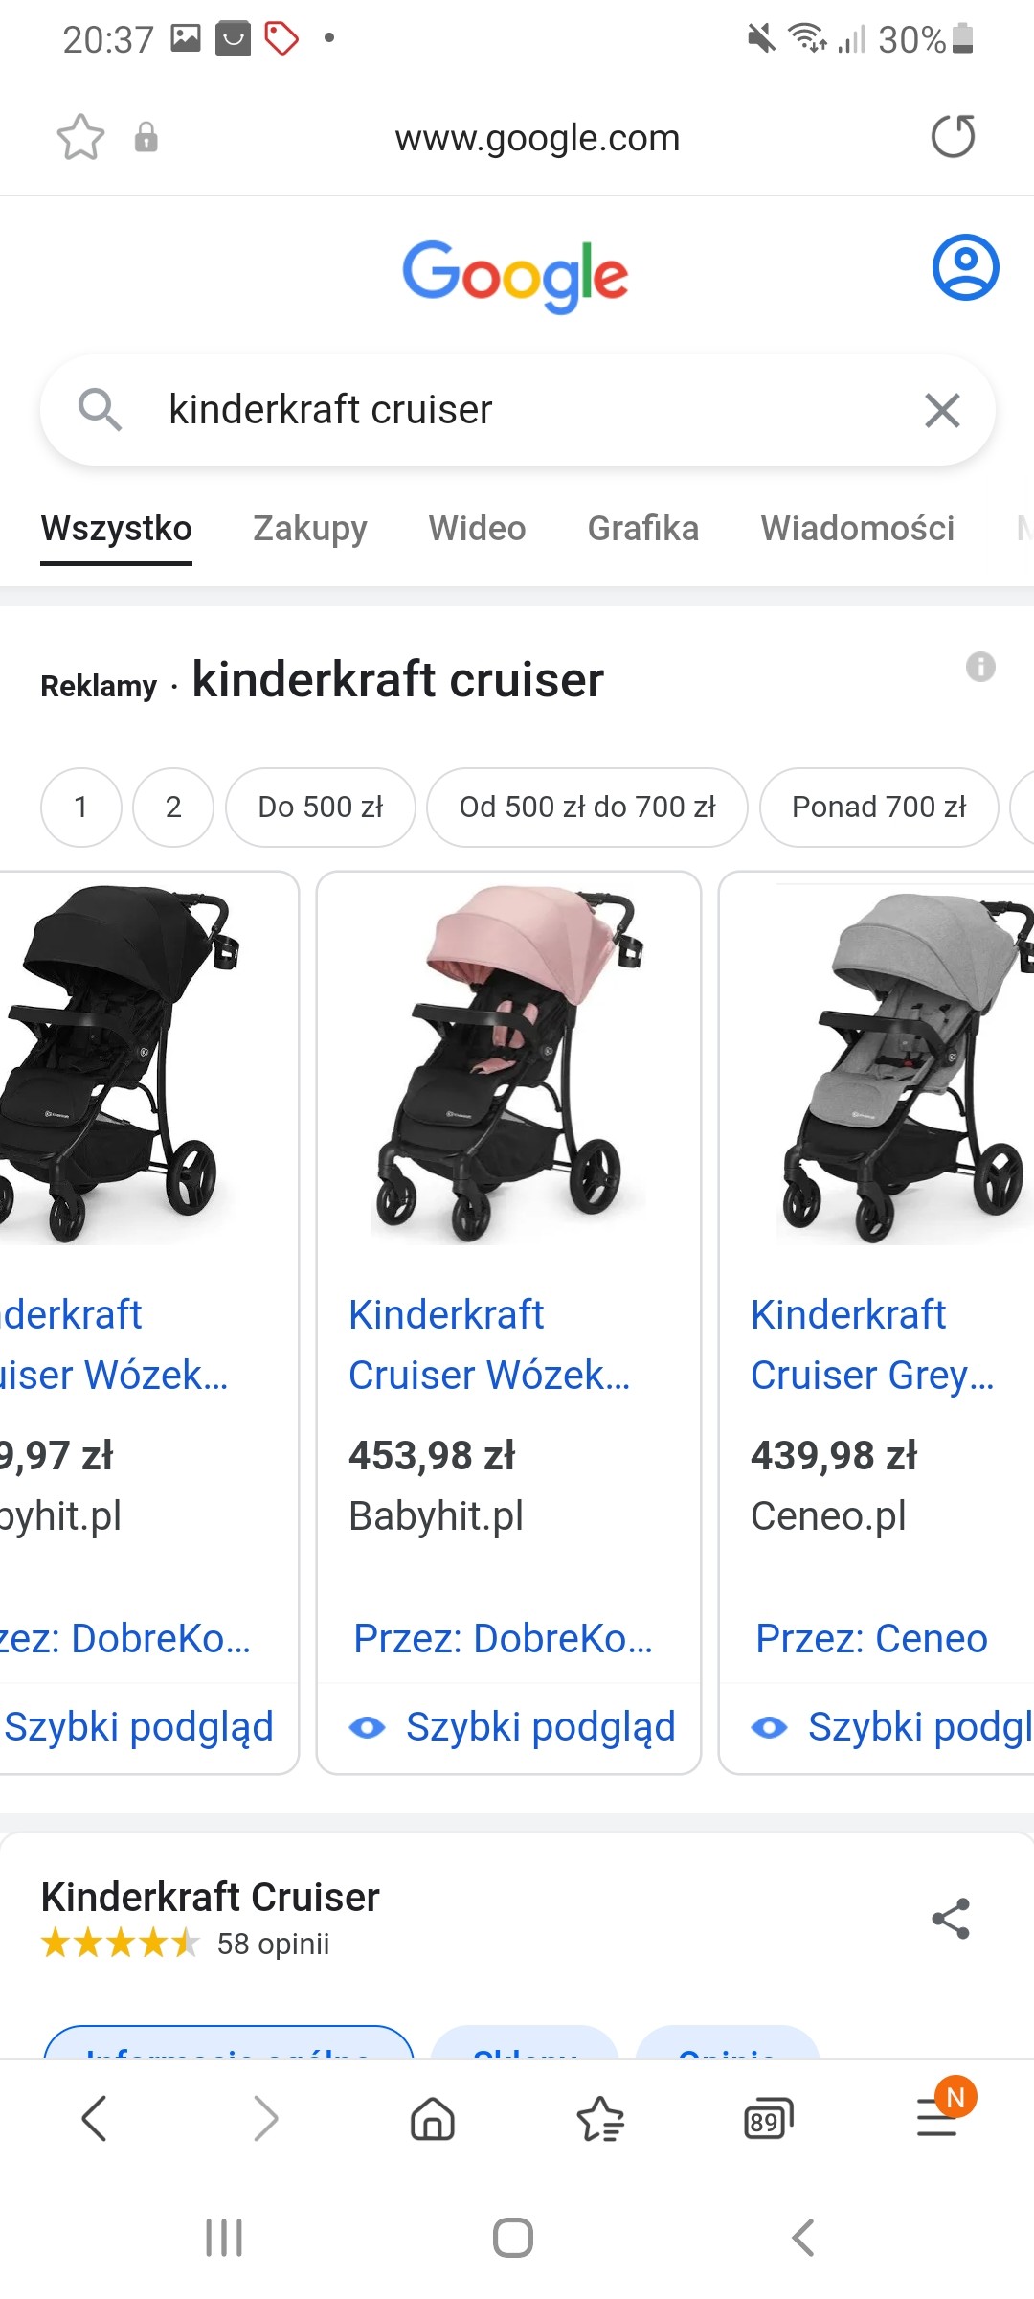The image size is (1034, 2299).
Task: Open the 89 tabs switcher
Action: click(769, 2118)
